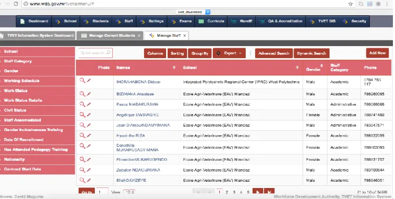
Task: Sort by the Names column
Action: point(174,68)
